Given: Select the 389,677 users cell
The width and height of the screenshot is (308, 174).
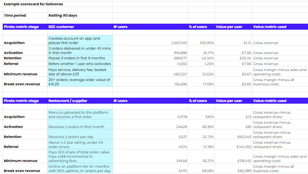Looking at the screenshot, I should pyautogui.click(x=150, y=58).
